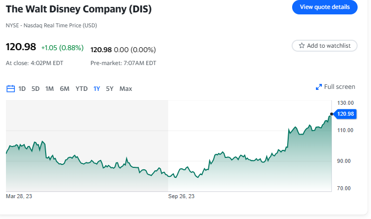Click the Mar 28, 23 axis label
Image resolution: width=371 pixels, height=219 pixels.
coord(19,196)
